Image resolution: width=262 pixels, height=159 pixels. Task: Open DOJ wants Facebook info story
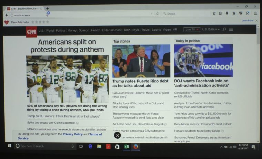coord(201,83)
